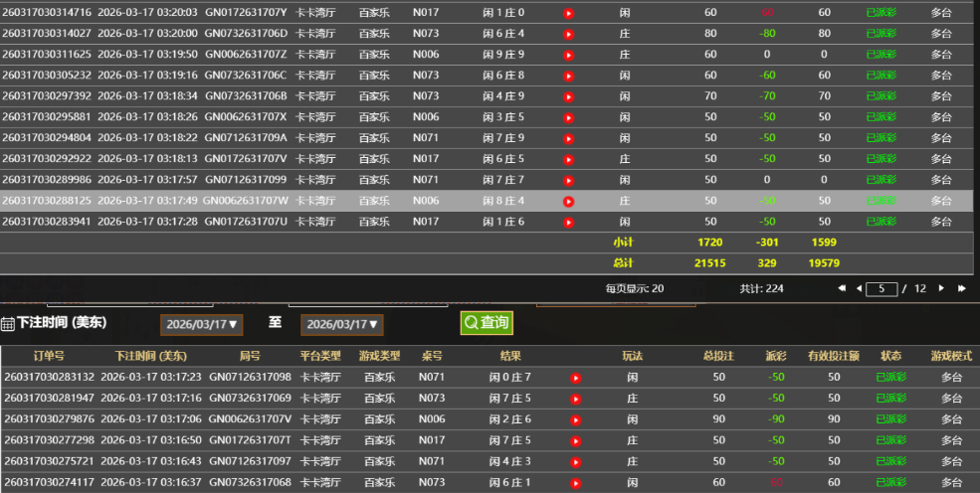The height and width of the screenshot is (493, 980).
Task: Click the 游戏类型 column header
Action: [379, 356]
